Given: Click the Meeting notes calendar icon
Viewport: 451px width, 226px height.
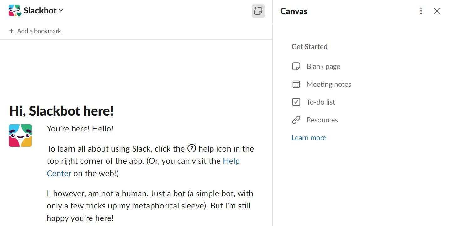Looking at the screenshot, I should (296, 84).
